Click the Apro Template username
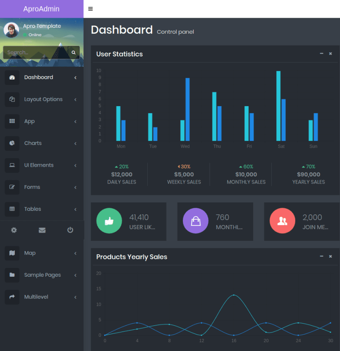This screenshot has width=340, height=351. pyautogui.click(x=42, y=26)
